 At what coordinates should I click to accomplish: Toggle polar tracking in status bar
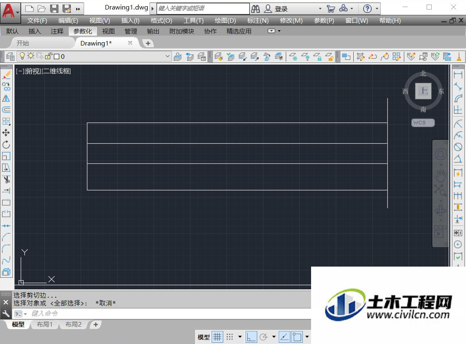(263, 337)
